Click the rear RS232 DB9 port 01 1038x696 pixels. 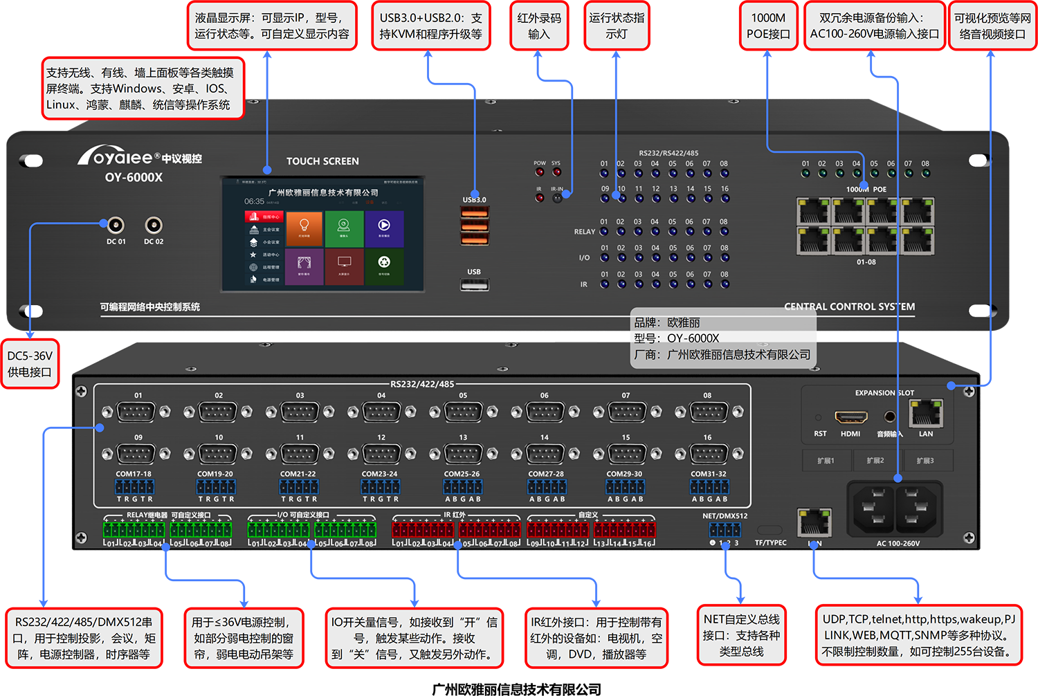click(136, 412)
